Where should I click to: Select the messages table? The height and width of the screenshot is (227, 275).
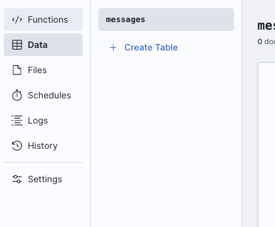[x=166, y=20]
